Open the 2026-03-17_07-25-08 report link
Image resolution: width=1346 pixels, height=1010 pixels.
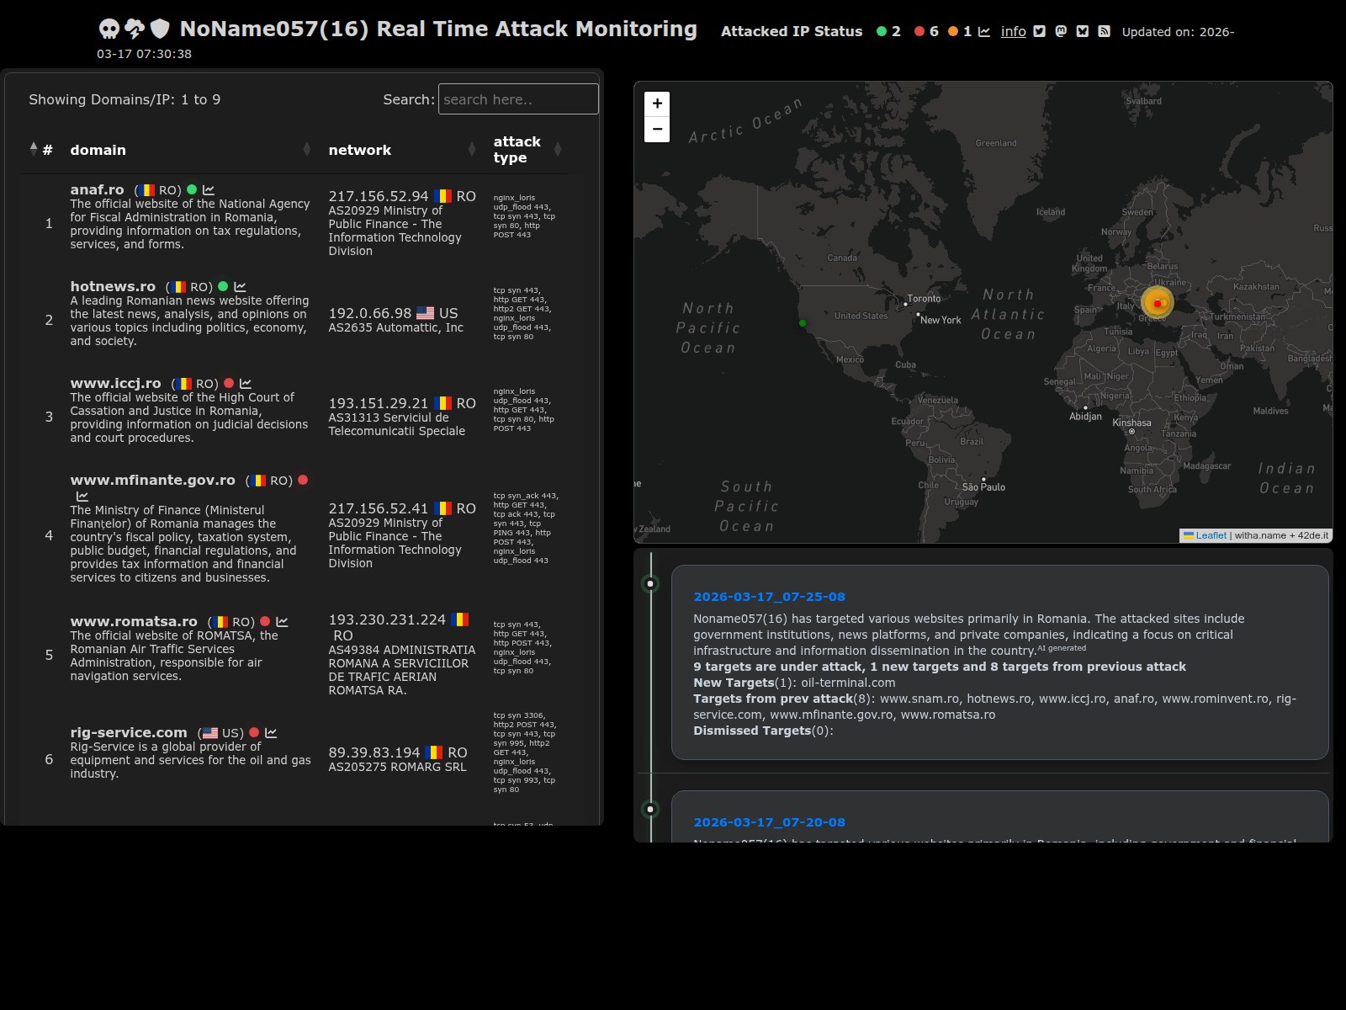(769, 597)
